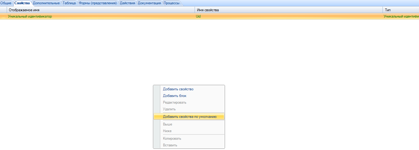The width and height of the screenshot is (419, 150).
Task: Open the Дополнительные tab
Action: click(x=46, y=3)
